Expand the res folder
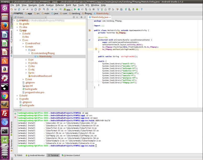This screenshot has width=203, height=160. [26, 73]
